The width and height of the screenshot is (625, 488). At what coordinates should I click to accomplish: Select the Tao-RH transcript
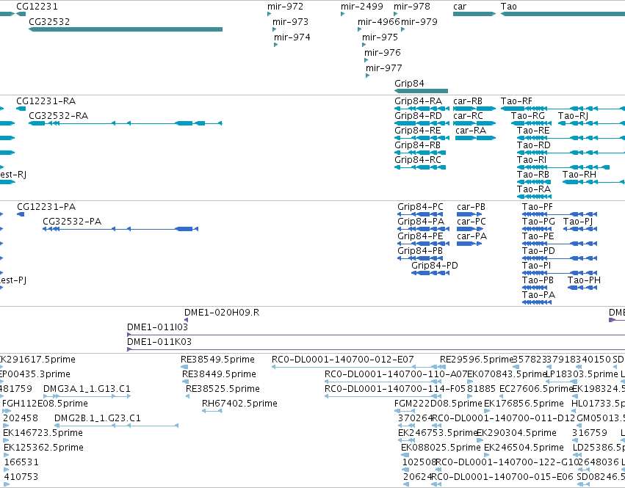point(593,182)
